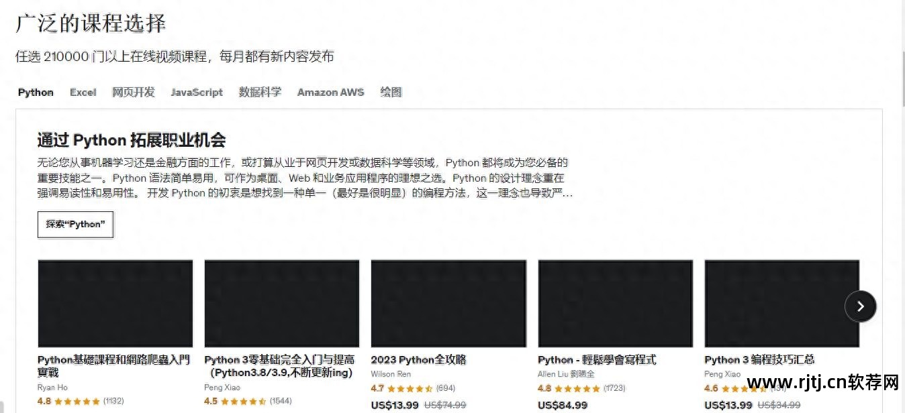Click the 探索"Python" button
Image resolution: width=905 pixels, height=413 pixels.
tap(75, 225)
